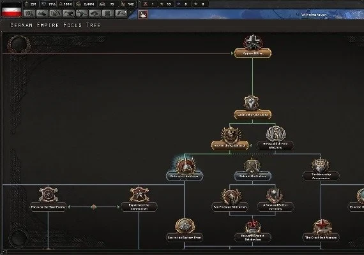Click the political power value 291
Viewport: 364px width, 255px height.
33,4
